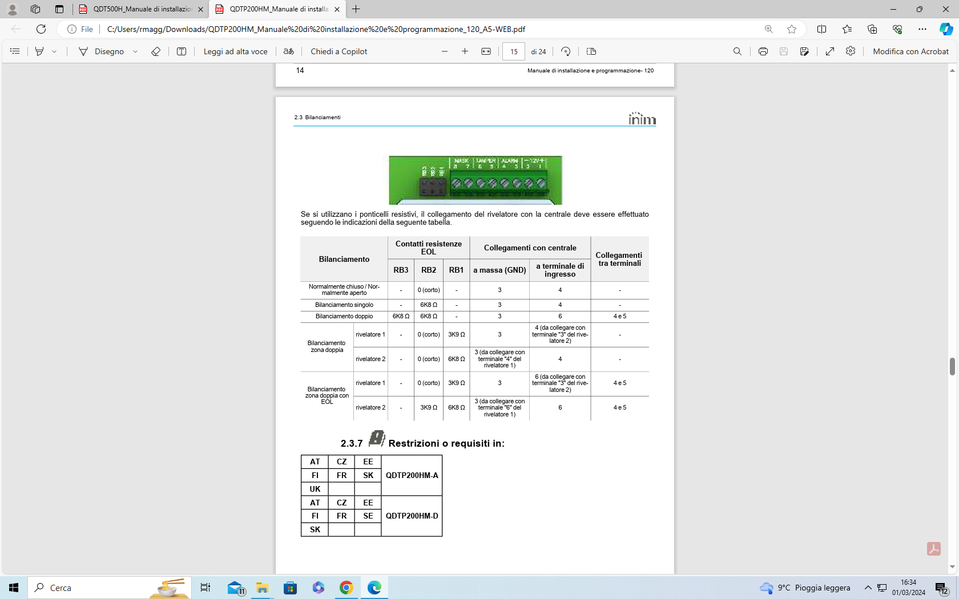Screen dimensions: 959x599
Task: Select the highlighter tool
Action: pos(39,51)
